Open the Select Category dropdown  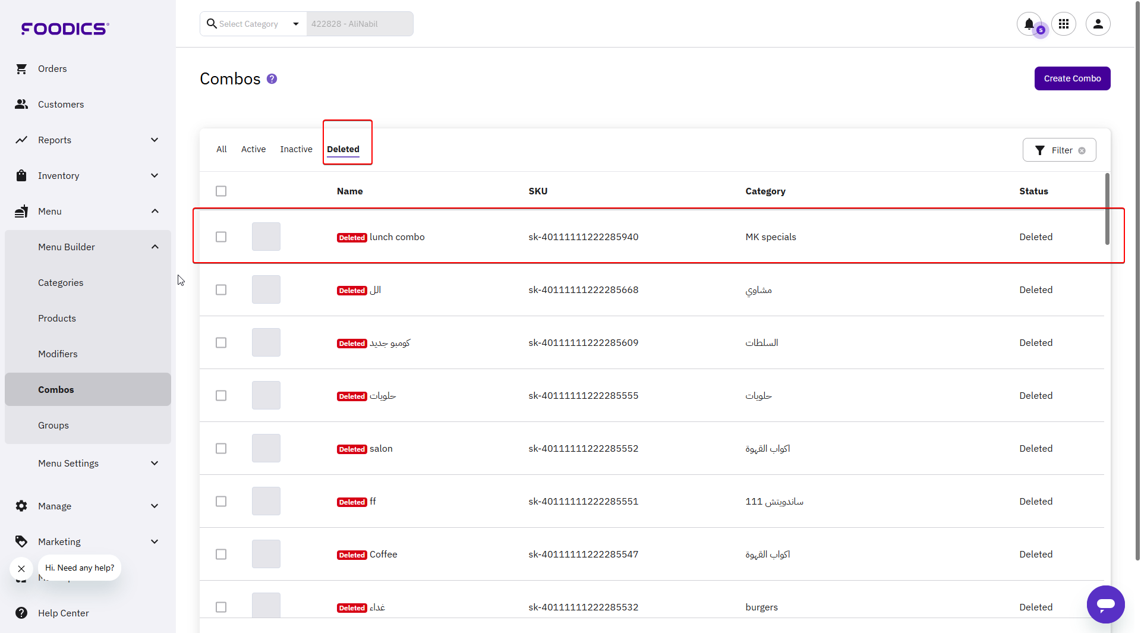(x=254, y=24)
